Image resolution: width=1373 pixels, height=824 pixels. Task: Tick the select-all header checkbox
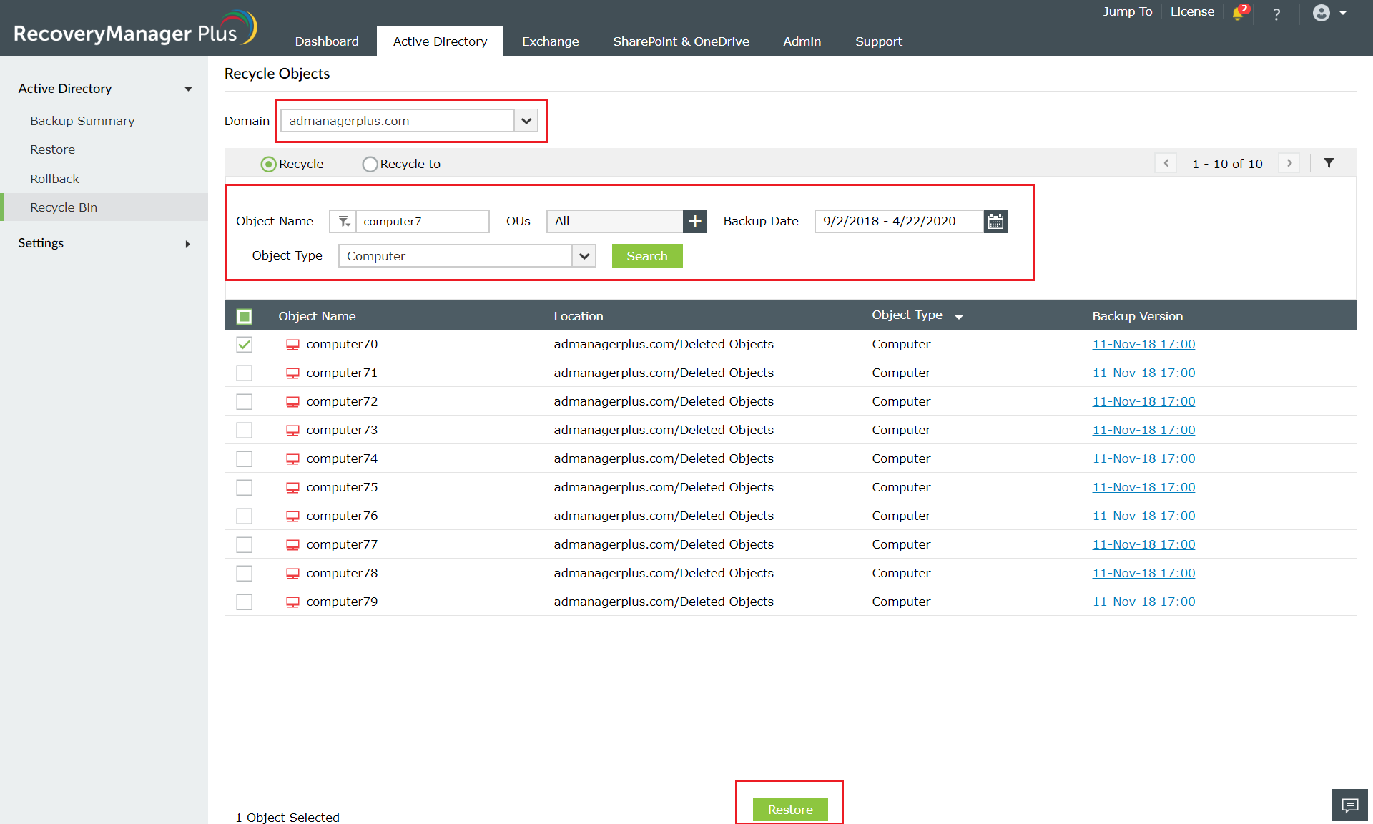point(245,316)
